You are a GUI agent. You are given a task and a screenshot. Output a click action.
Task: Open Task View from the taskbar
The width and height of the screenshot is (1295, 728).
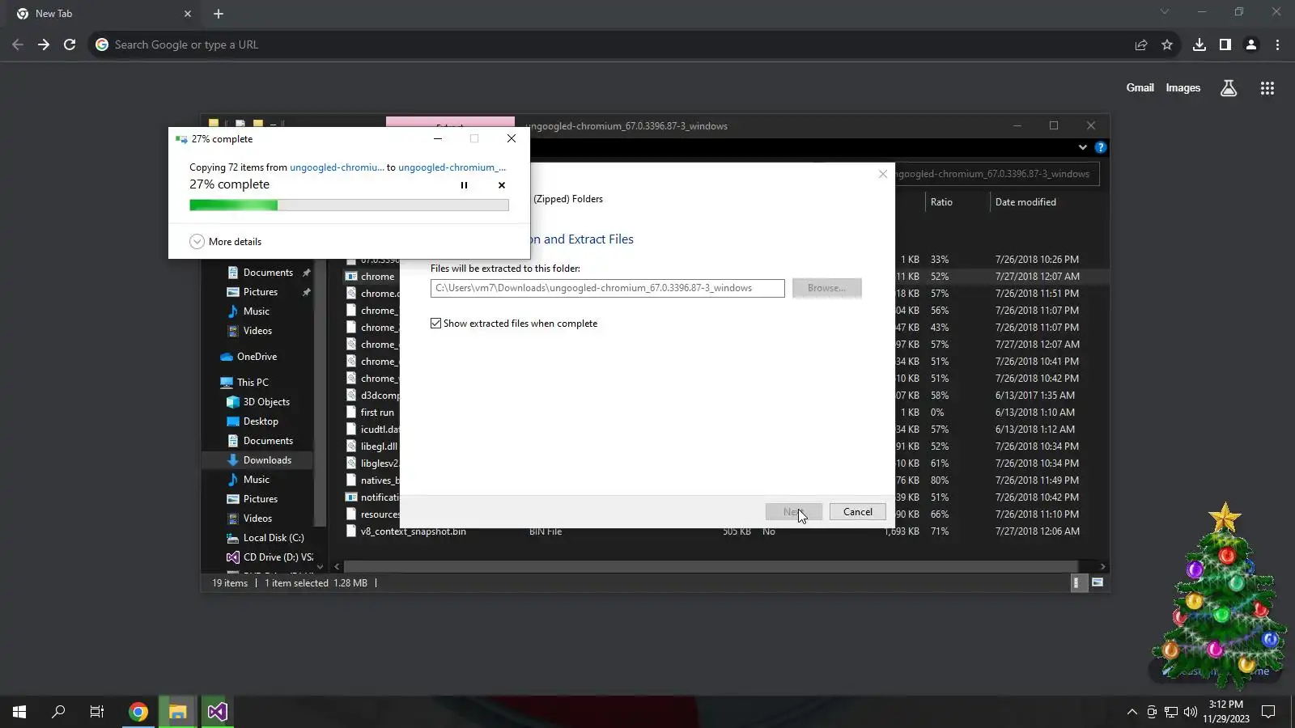97,712
